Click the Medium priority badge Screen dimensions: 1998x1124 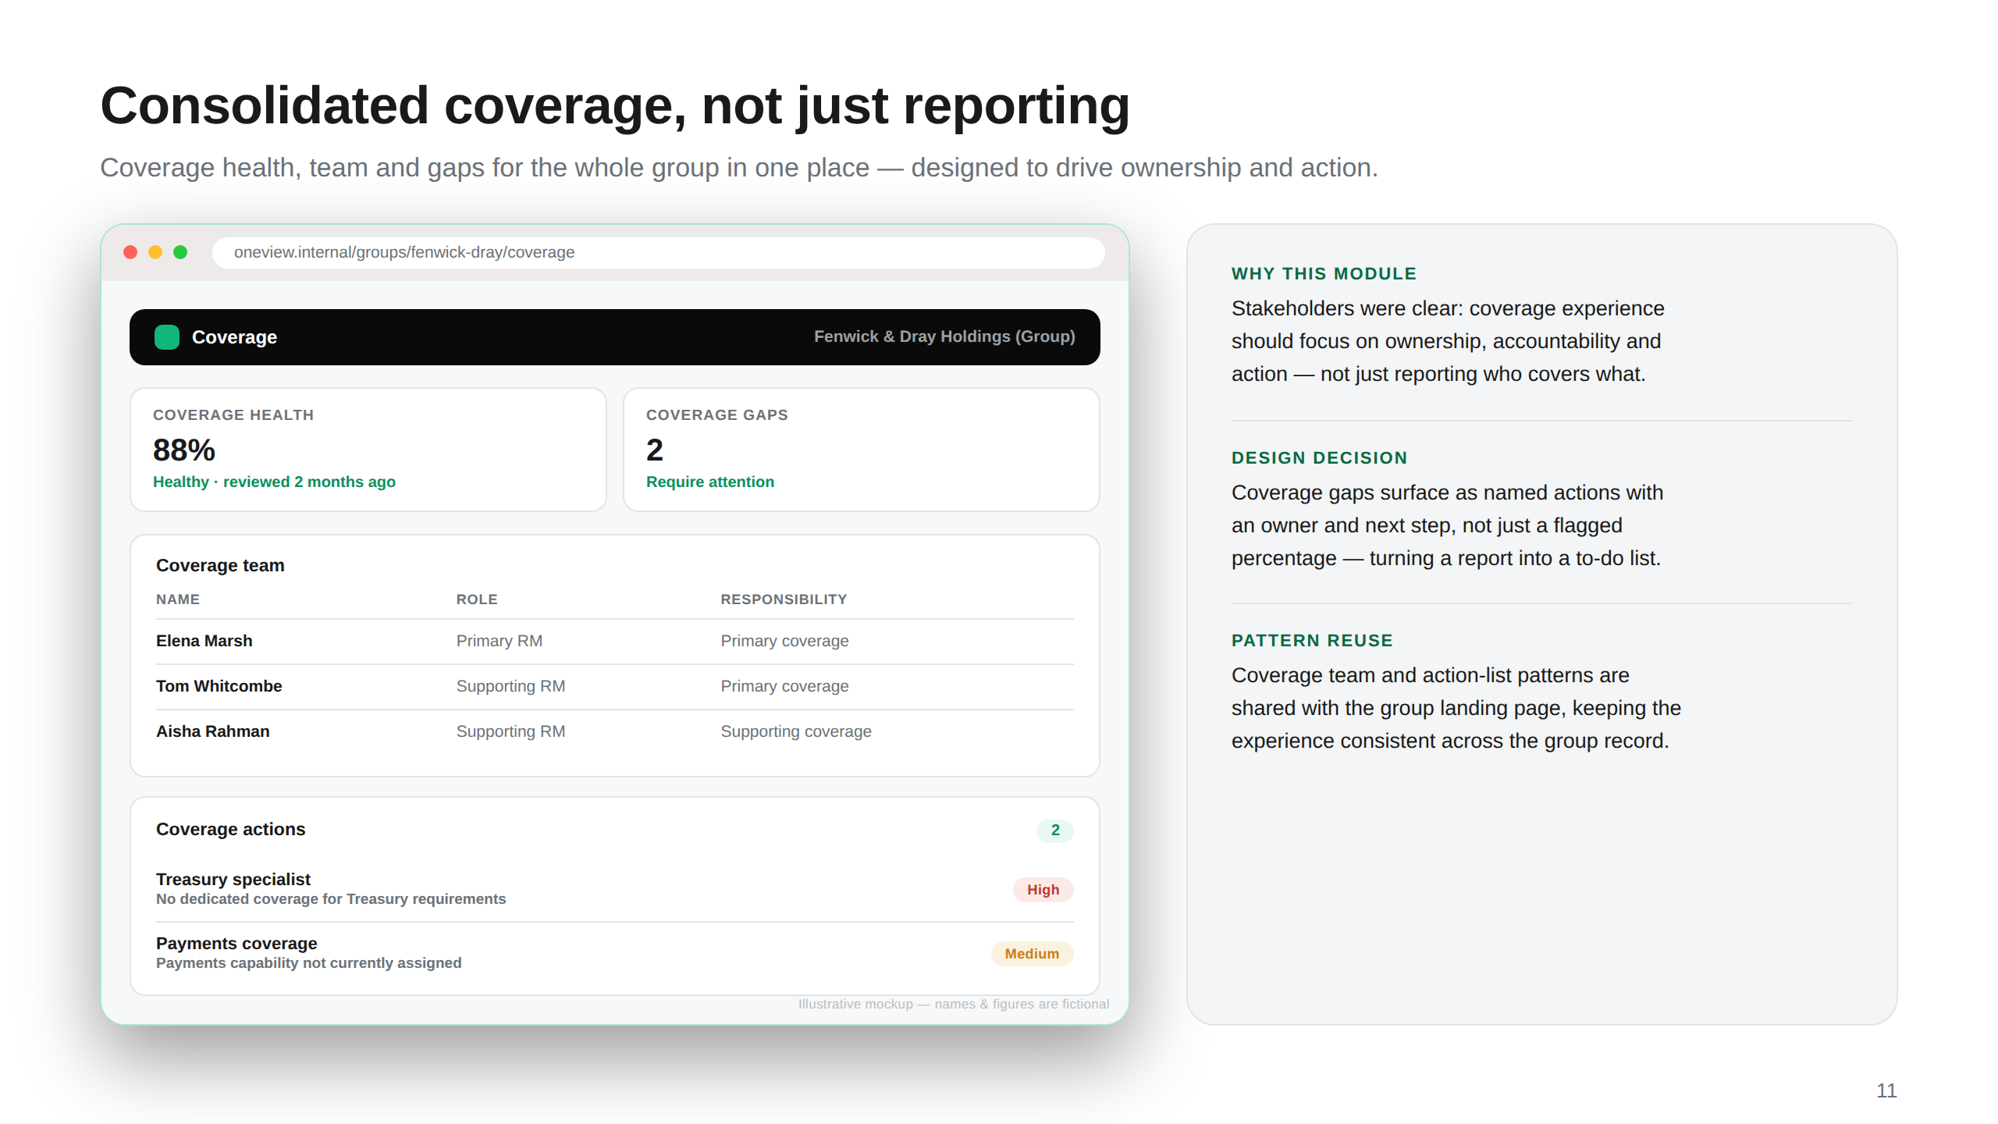pos(1032,954)
